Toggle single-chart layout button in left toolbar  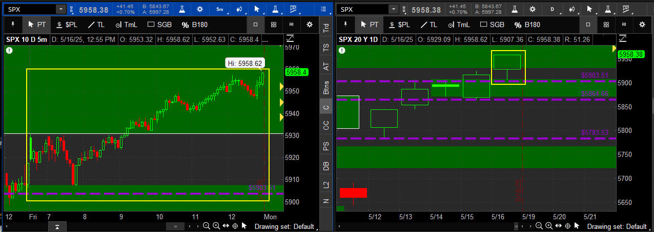[x=256, y=25]
